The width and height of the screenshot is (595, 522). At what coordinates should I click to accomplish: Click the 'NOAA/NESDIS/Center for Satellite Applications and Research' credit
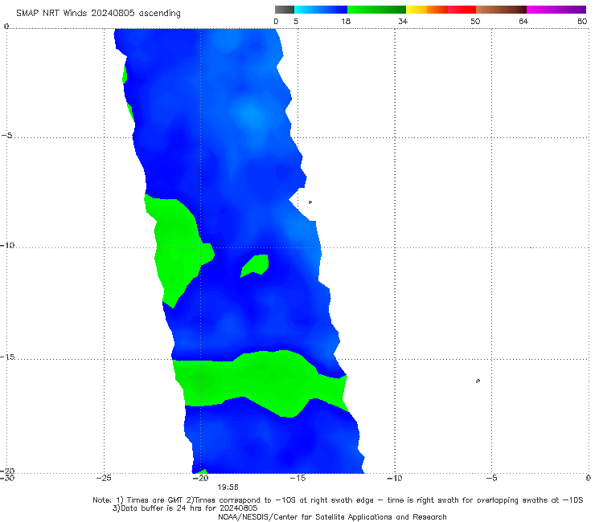pyautogui.click(x=332, y=516)
